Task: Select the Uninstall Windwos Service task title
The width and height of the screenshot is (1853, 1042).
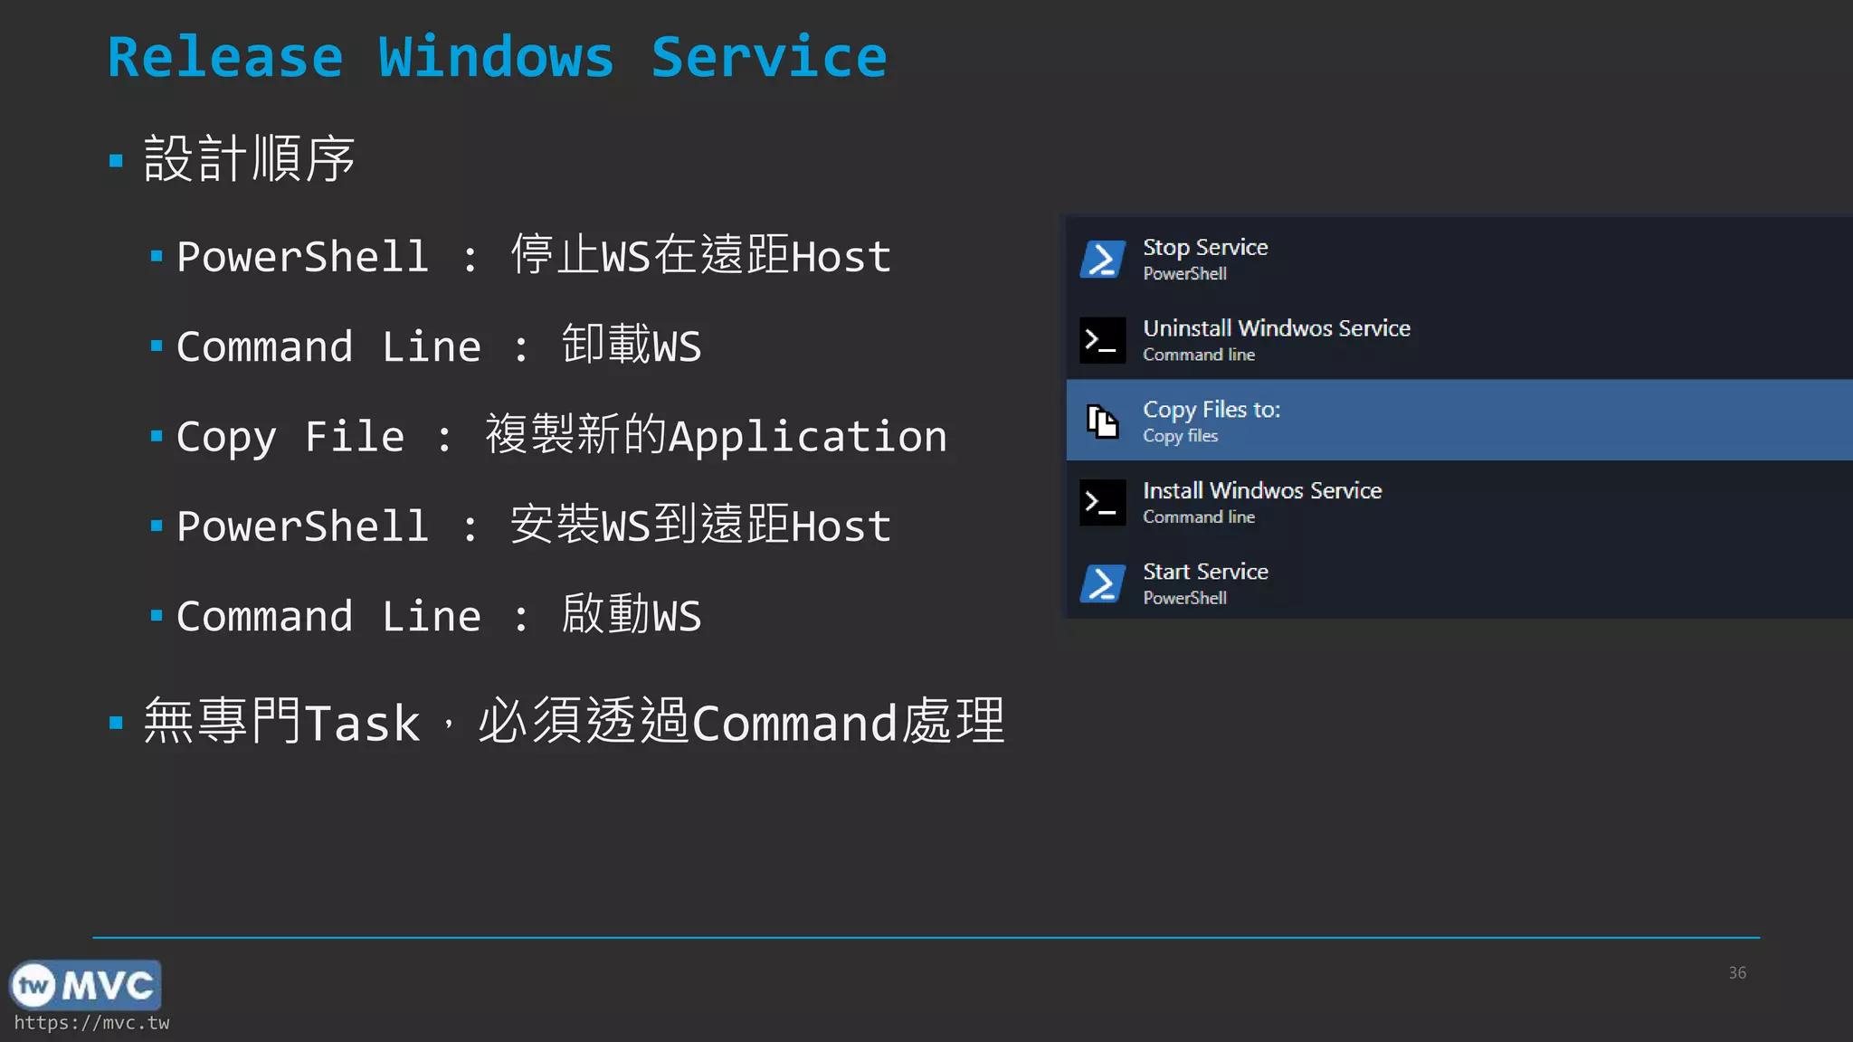Action: pos(1277,327)
